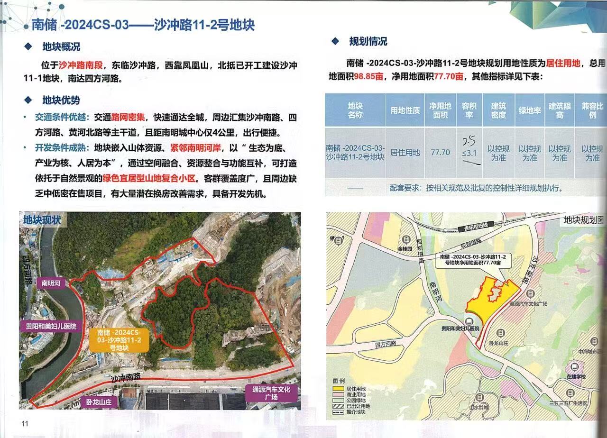Click the 贵阳枢纽线 railway label on map

pos(476,228)
